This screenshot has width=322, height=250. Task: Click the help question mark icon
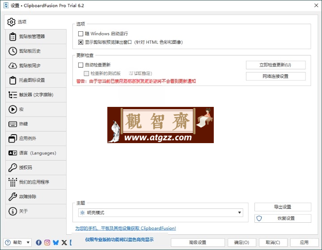coord(8,242)
